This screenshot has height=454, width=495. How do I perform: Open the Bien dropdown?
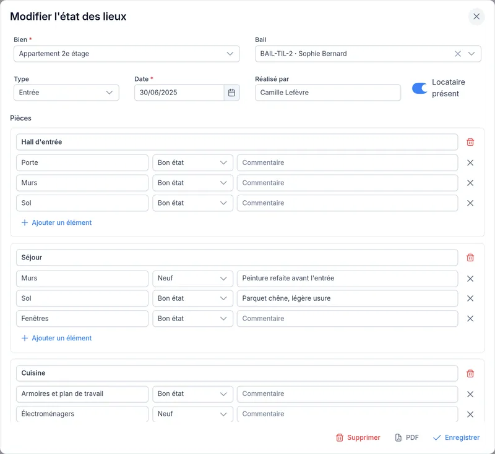[127, 54]
